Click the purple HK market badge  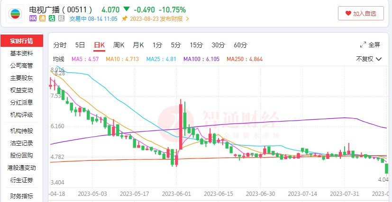click(x=33, y=19)
